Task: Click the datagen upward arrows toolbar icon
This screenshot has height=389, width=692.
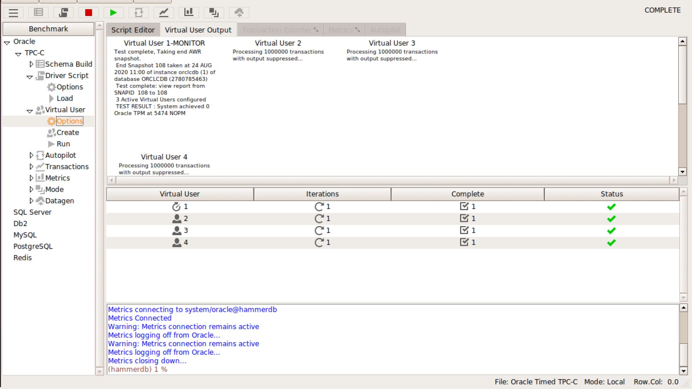Action: pos(239,13)
